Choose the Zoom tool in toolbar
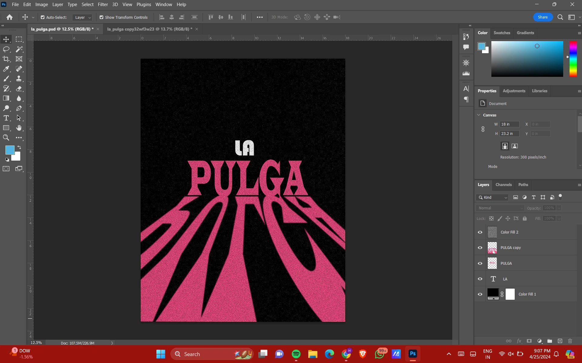 coord(6,138)
